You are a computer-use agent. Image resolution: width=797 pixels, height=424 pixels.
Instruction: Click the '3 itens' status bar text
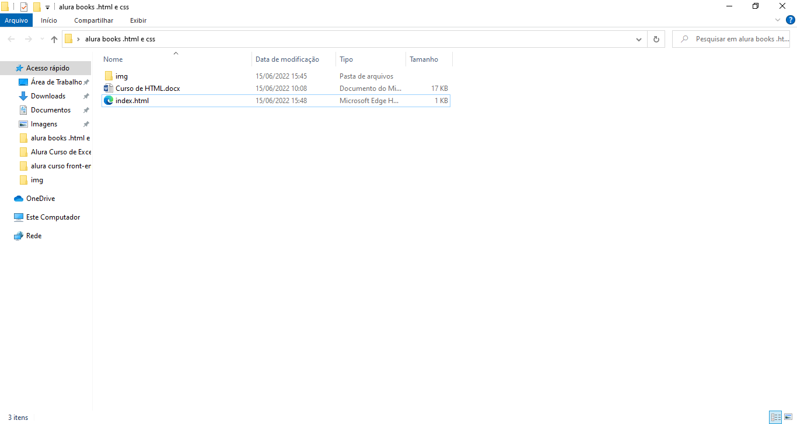click(x=18, y=418)
